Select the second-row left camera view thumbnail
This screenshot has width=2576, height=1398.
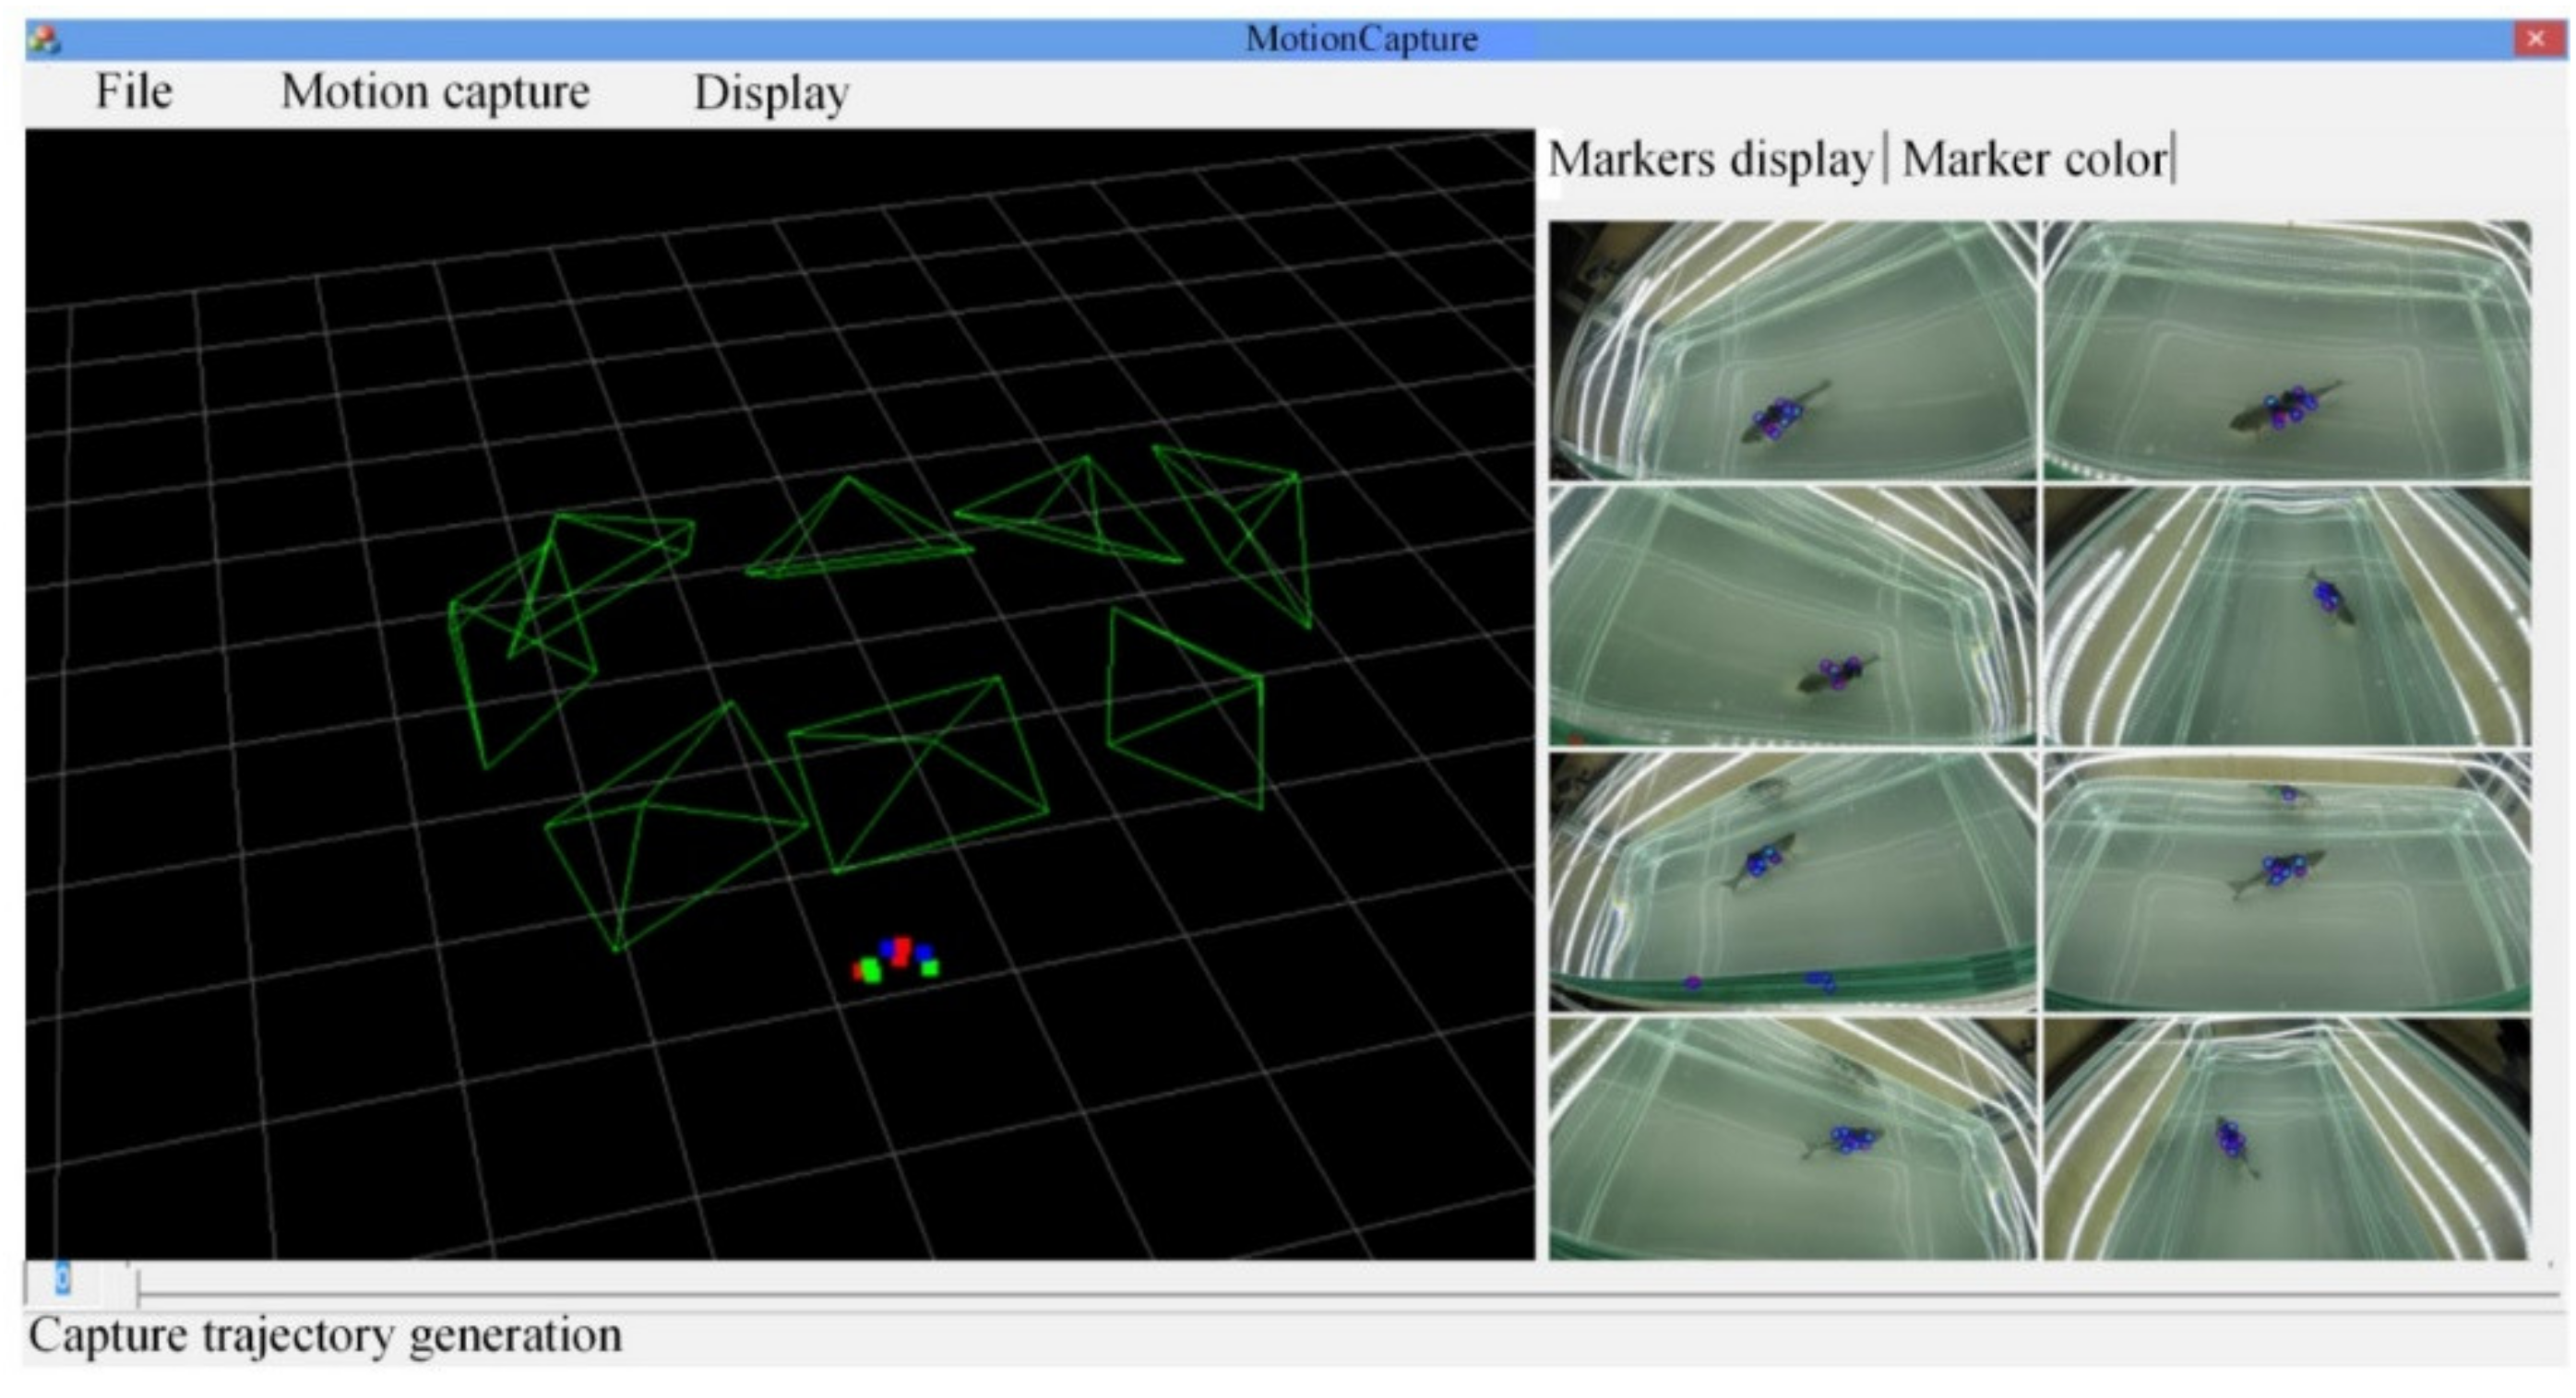tap(1791, 616)
